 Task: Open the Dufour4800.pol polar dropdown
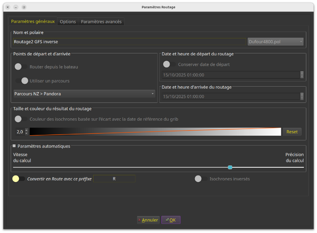coord(275,41)
